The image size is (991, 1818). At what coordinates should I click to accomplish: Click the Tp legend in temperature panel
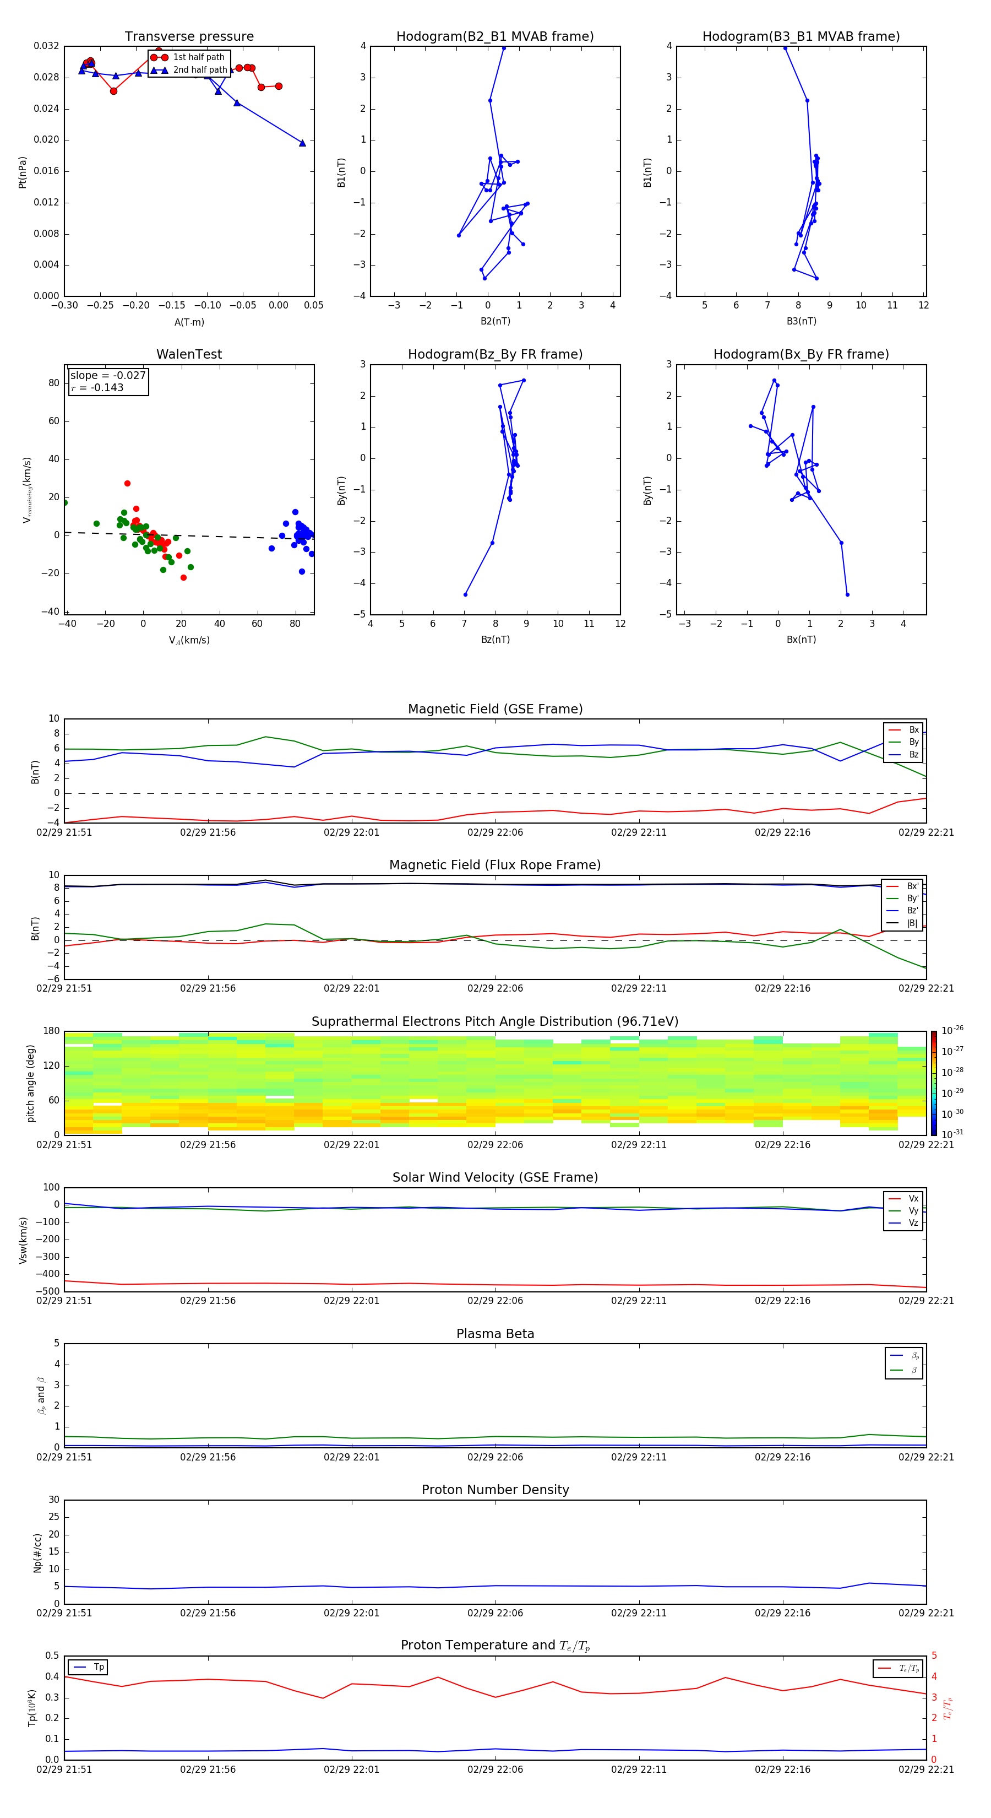tap(88, 1667)
